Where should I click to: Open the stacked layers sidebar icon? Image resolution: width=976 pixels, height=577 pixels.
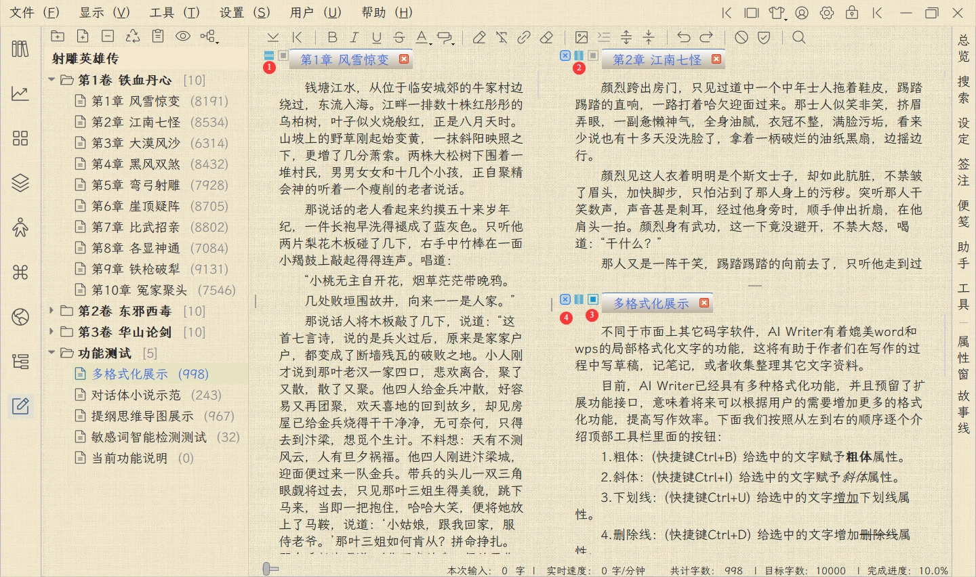(x=20, y=183)
